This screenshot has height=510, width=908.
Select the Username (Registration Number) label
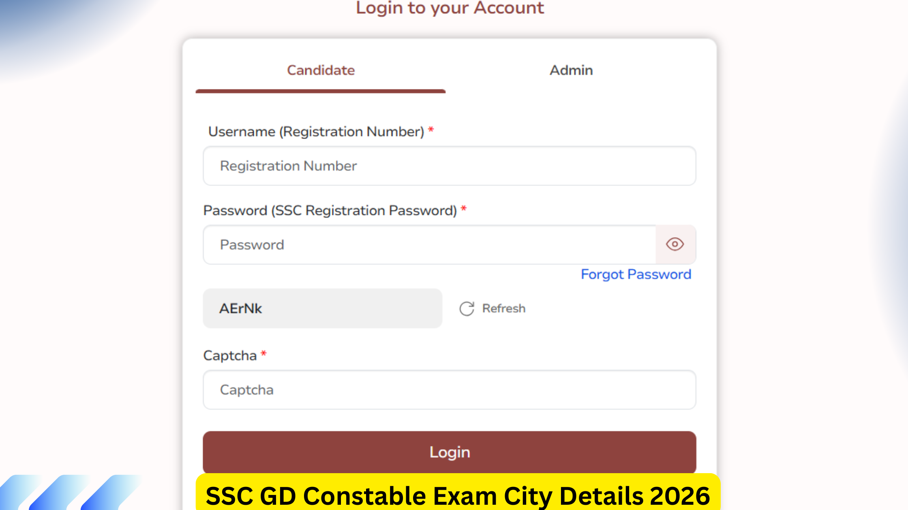pos(317,131)
